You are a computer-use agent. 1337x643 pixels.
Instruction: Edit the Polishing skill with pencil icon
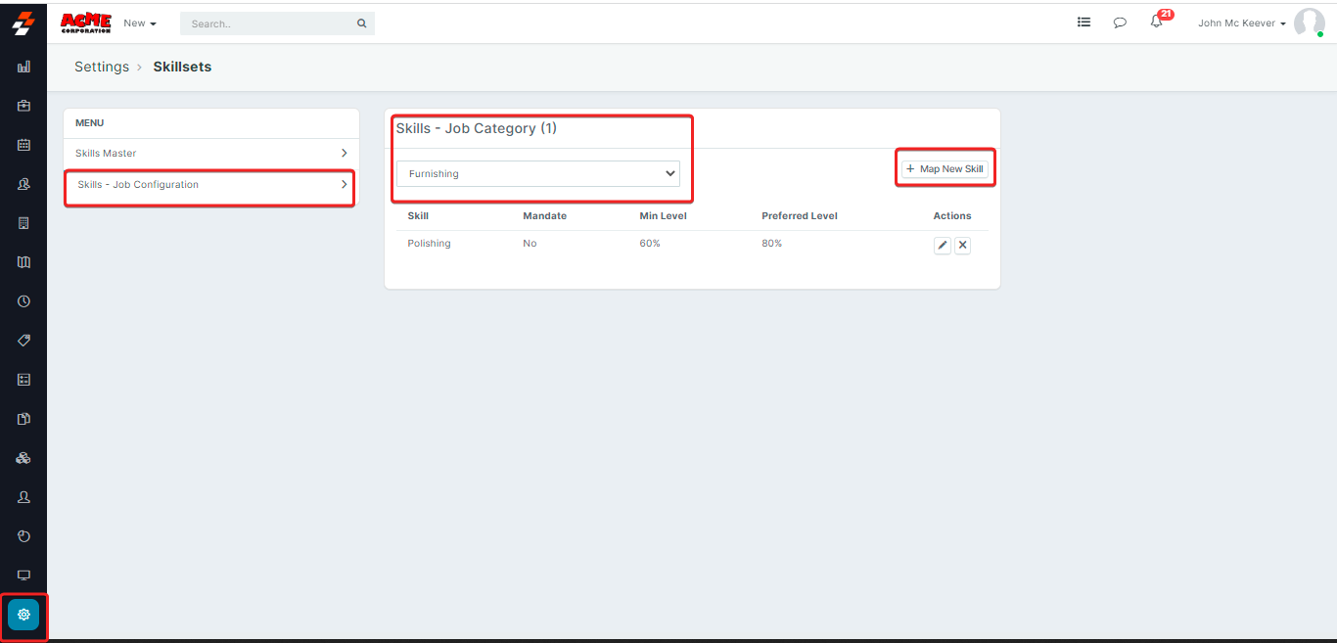[x=943, y=246]
